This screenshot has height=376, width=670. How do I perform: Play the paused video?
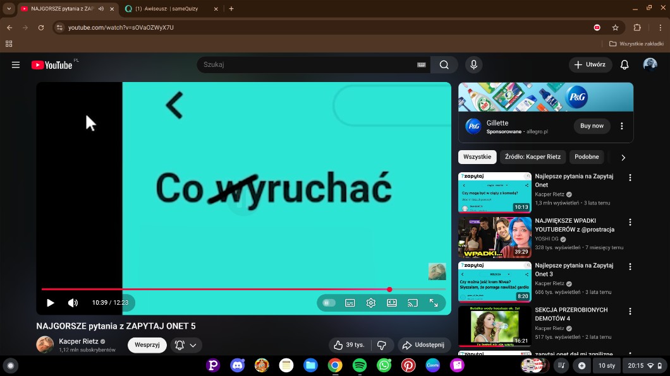51,303
